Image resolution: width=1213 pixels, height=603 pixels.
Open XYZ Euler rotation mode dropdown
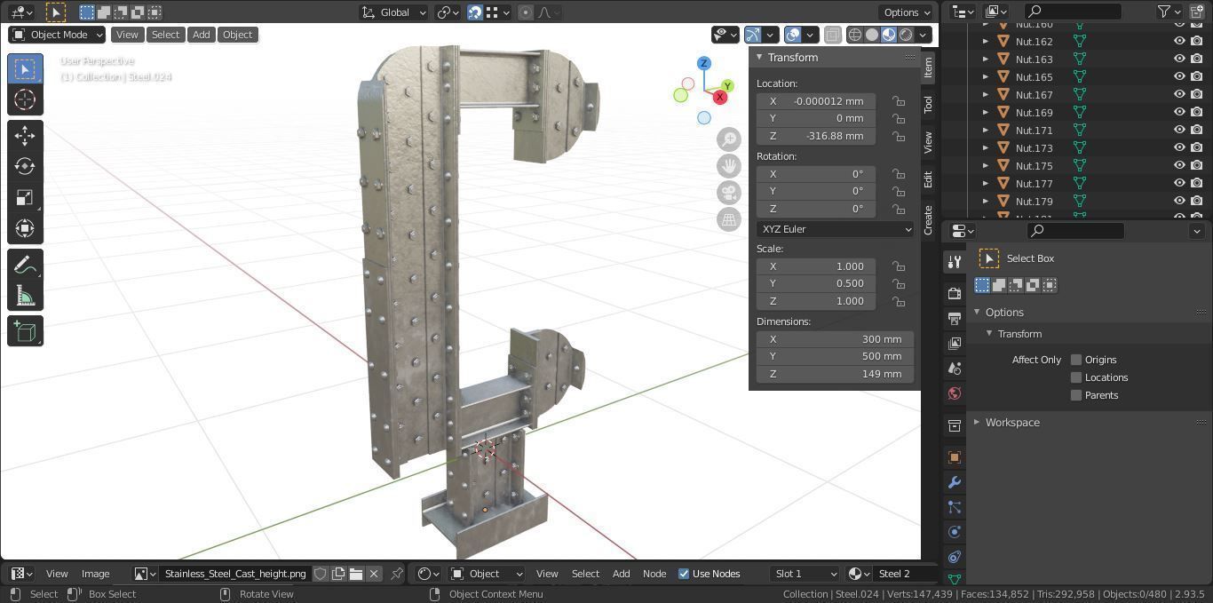835,229
